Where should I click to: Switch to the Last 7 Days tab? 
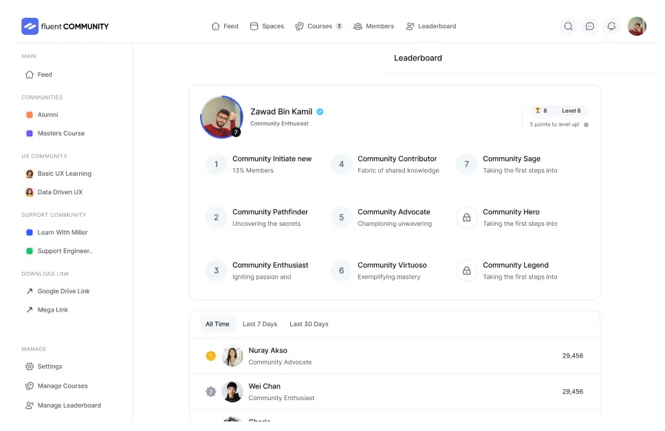(x=260, y=324)
